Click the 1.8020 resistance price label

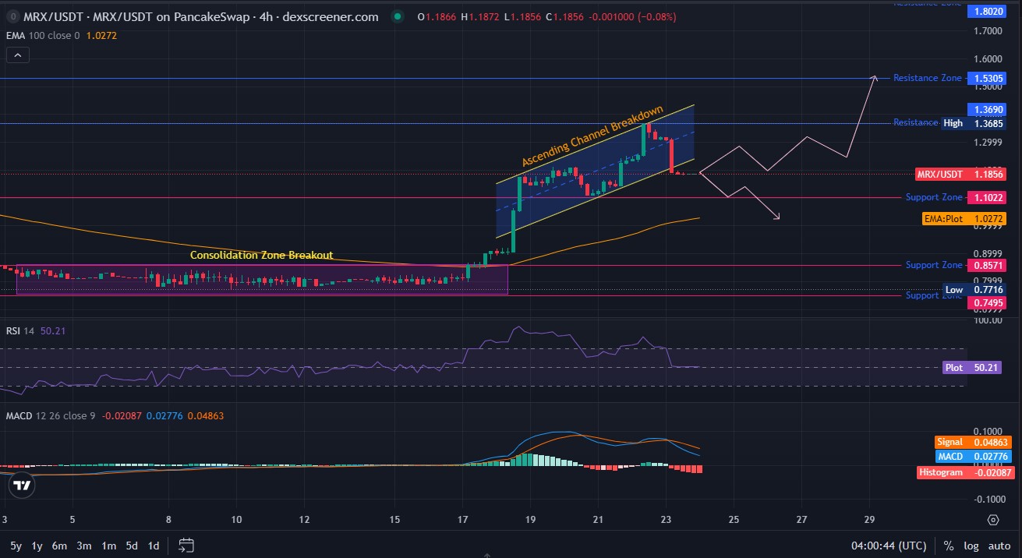coord(985,12)
